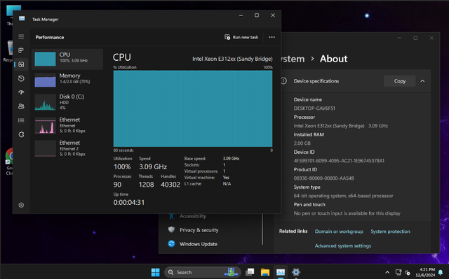Screen dimensions: 449x279
Task: Click the About breadcrumb heading
Action: pyautogui.click(x=334, y=59)
